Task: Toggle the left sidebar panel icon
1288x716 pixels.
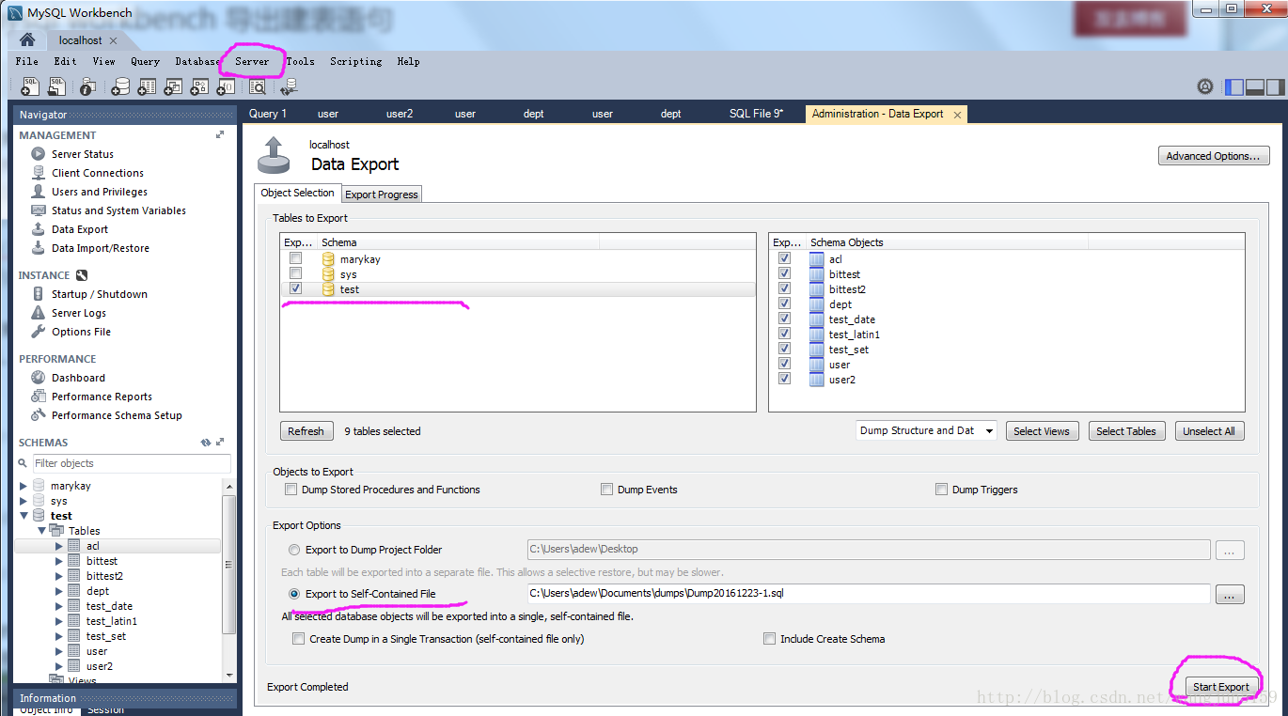Action: pyautogui.click(x=1234, y=87)
